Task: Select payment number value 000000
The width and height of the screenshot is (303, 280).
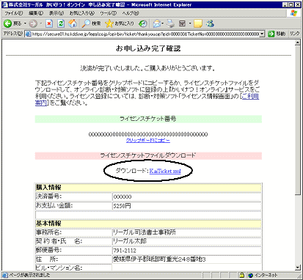Action: (123, 197)
